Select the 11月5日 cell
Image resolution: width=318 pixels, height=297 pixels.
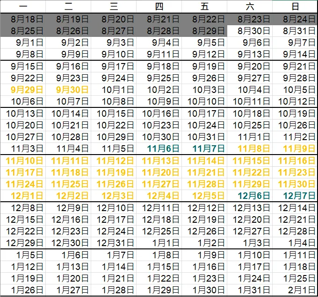coord(114,148)
